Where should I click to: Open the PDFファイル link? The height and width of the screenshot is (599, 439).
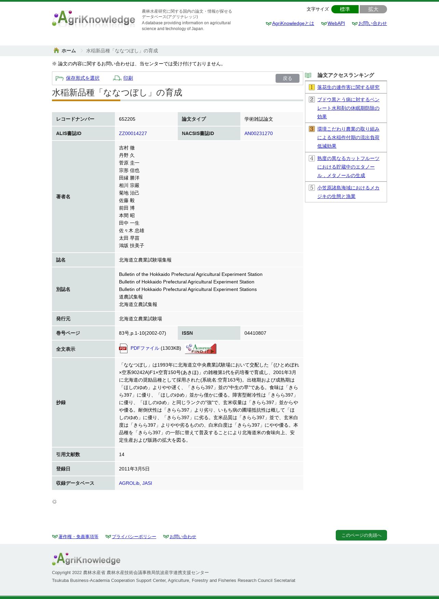(x=145, y=348)
